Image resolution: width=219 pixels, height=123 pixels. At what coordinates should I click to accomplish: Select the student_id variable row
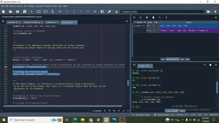[176, 26]
